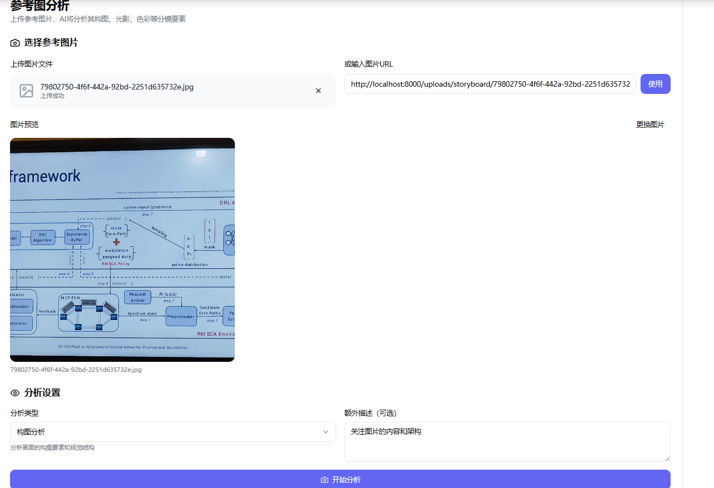Start analysis with the 开始分析 button
Image resolution: width=714 pixels, height=488 pixels.
(340, 479)
